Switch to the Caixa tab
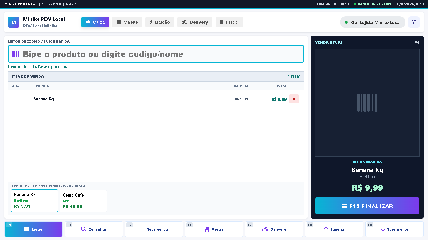Screen dimensions: 428x240 (x=95, y=22)
